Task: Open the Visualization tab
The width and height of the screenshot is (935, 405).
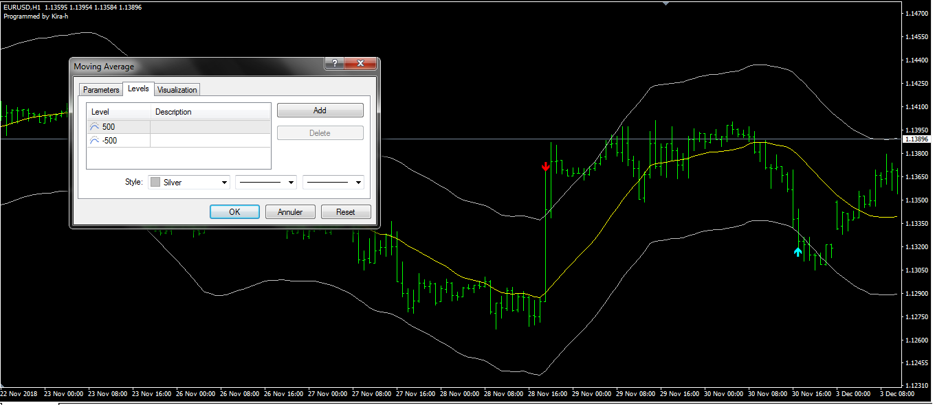Action: point(177,90)
